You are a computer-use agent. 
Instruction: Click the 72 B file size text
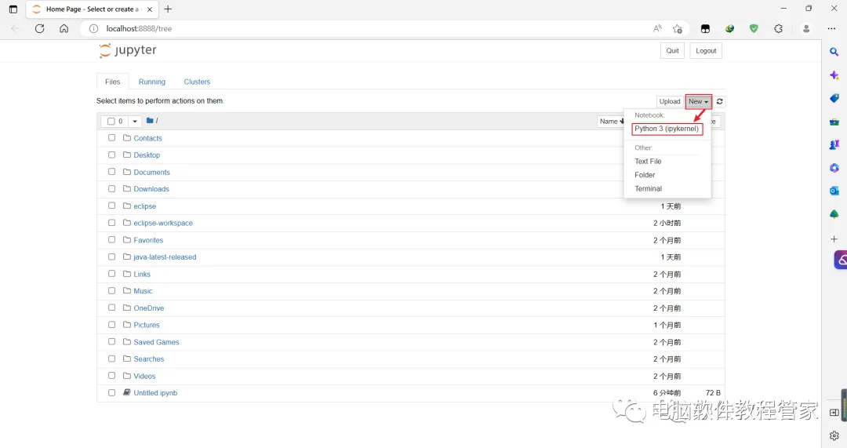713,393
